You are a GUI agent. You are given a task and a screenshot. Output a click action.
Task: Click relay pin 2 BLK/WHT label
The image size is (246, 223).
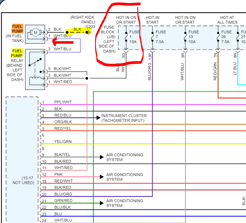(62, 75)
